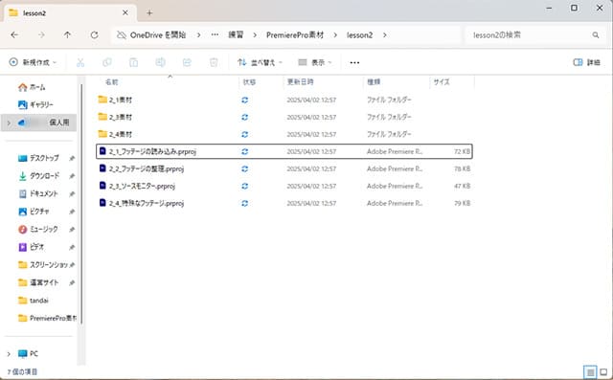The image size is (613, 380).
Task: Open Gallery in the navigation pane
Action: [x=35, y=104]
